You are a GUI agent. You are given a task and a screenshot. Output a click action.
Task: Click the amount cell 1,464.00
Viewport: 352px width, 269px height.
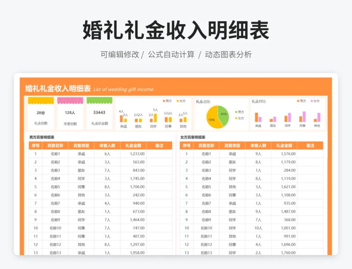tap(133, 220)
